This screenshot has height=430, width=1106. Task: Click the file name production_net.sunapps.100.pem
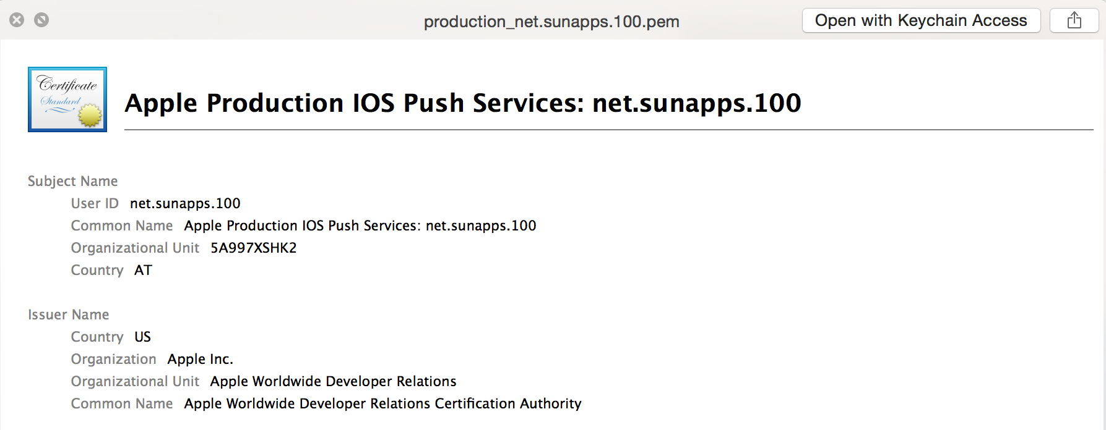[551, 22]
